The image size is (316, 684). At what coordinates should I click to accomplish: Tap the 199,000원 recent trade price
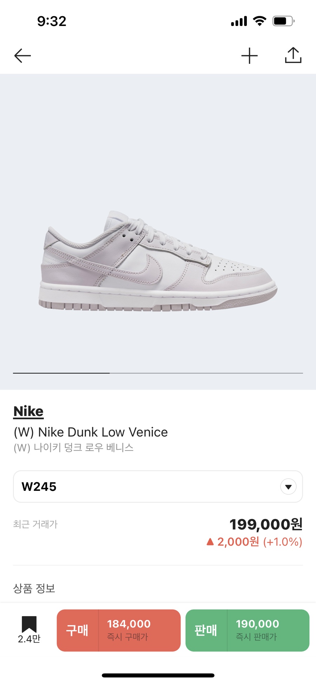[266, 524]
